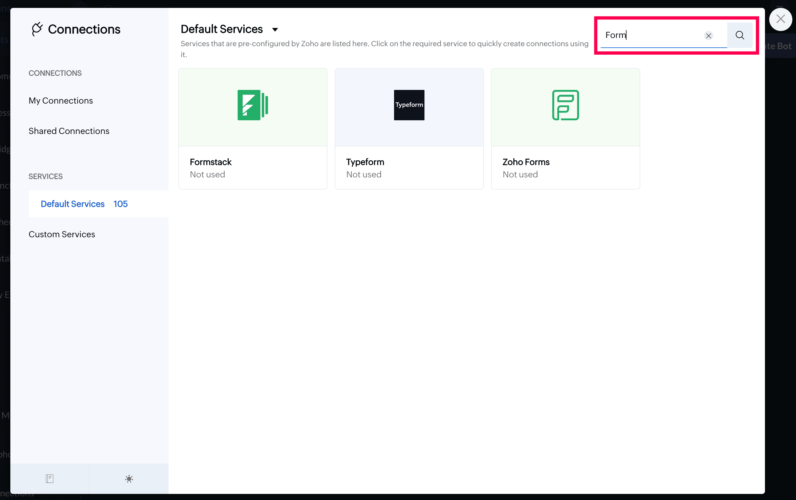
Task: Click the Default Services heading text
Action: (222, 29)
